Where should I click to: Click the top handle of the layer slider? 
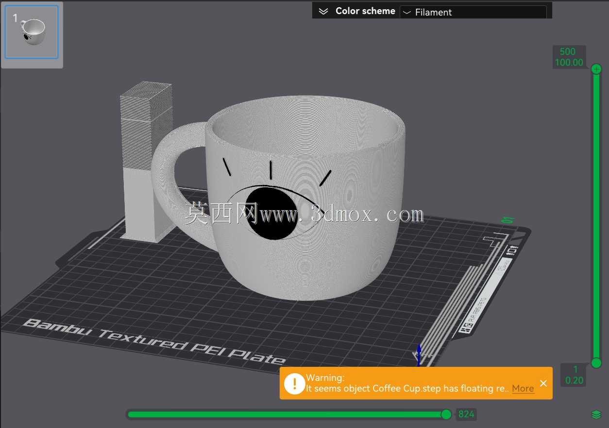(x=596, y=69)
